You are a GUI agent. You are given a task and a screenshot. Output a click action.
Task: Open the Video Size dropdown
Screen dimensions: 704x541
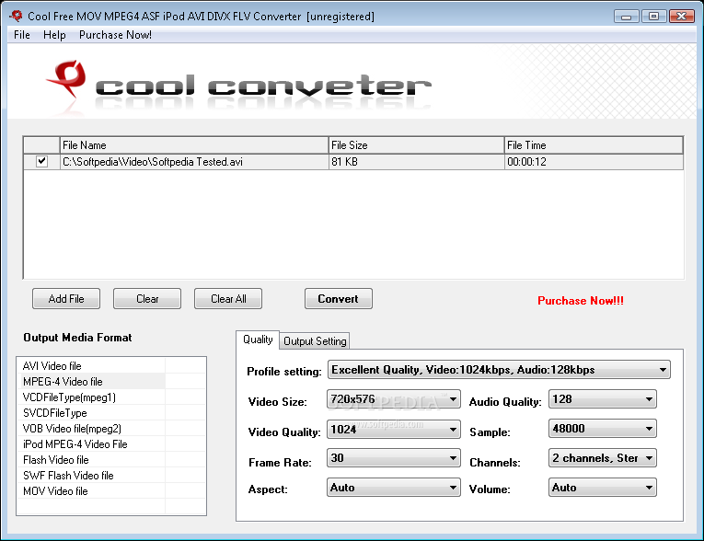tap(393, 399)
